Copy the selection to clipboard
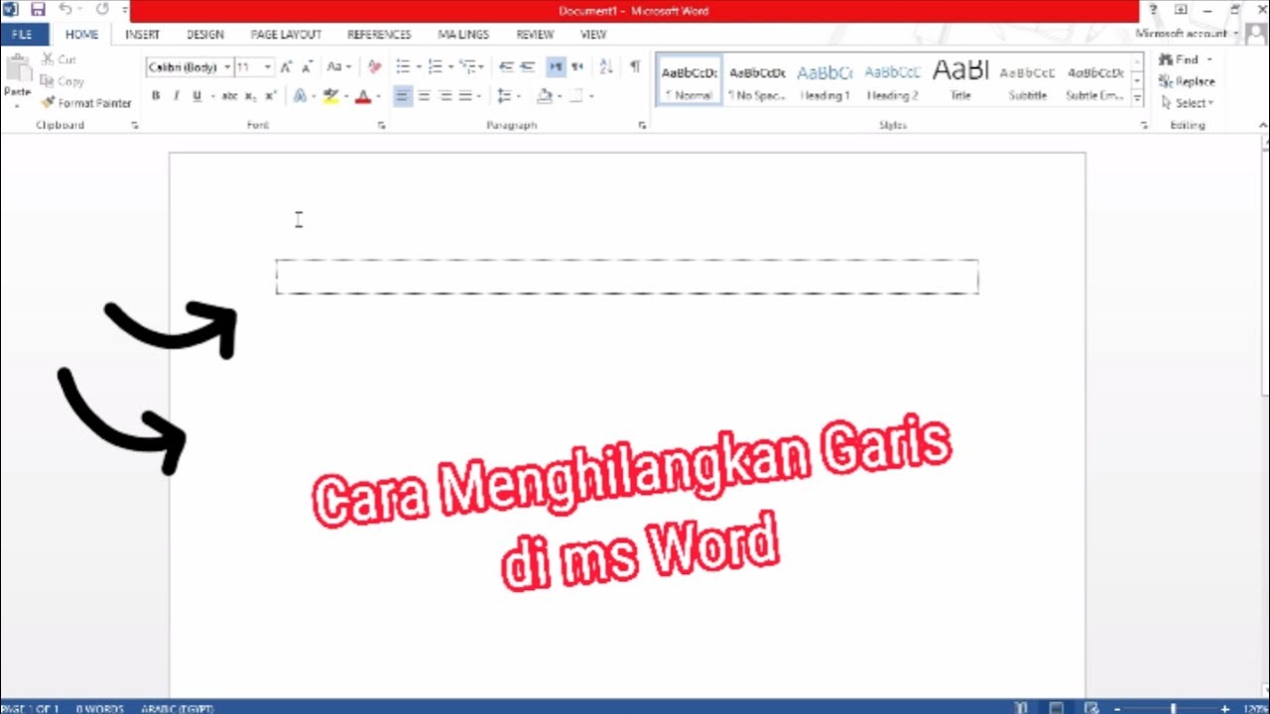Image resolution: width=1270 pixels, height=714 pixels. pyautogui.click(x=63, y=81)
